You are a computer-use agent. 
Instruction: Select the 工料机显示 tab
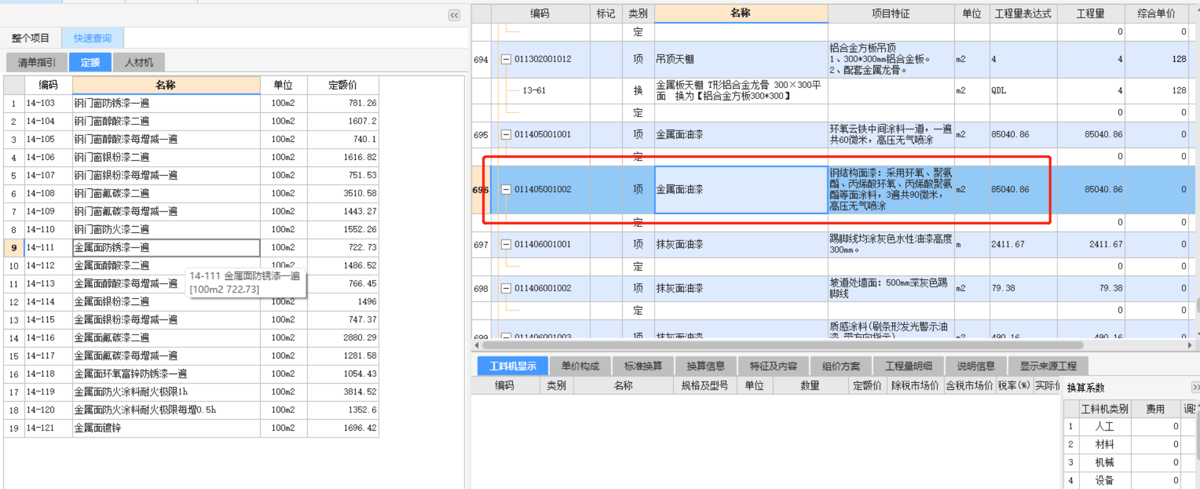(x=513, y=366)
